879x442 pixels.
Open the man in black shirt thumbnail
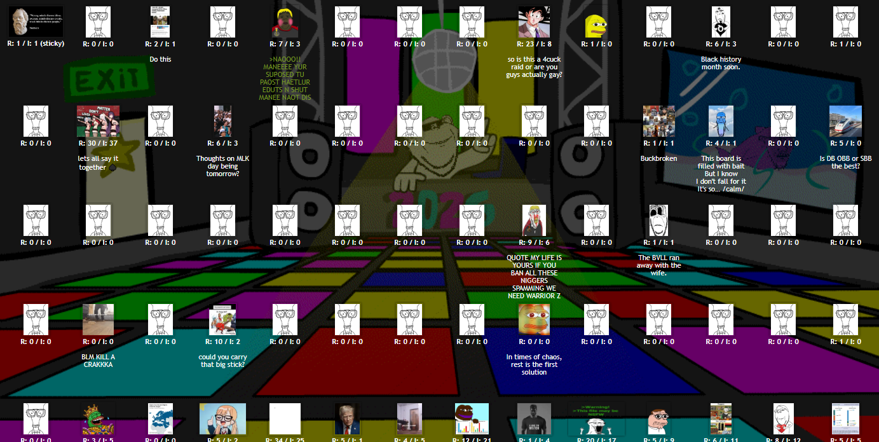pyautogui.click(x=534, y=419)
